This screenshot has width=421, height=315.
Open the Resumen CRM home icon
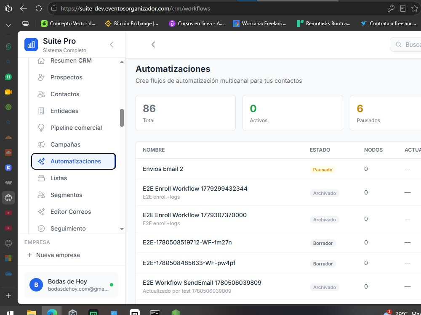(41, 61)
